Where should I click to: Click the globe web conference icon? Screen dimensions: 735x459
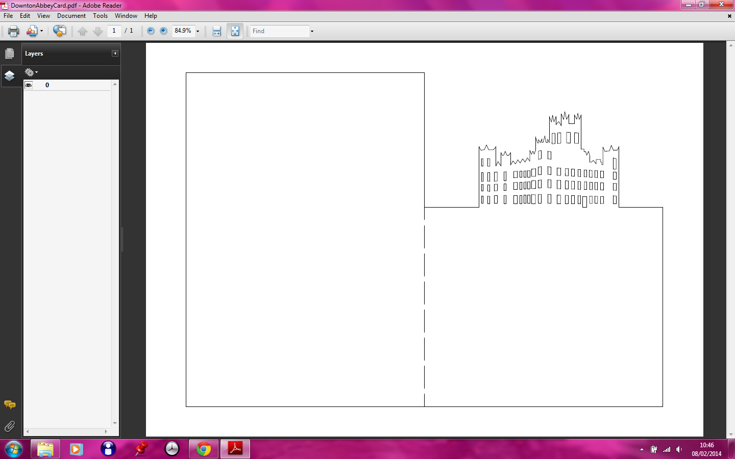point(59,31)
